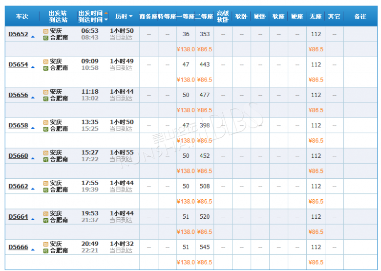Click the 二等座 column header
Image resolution: width=381 pixels, height=271 pixels.
point(204,17)
